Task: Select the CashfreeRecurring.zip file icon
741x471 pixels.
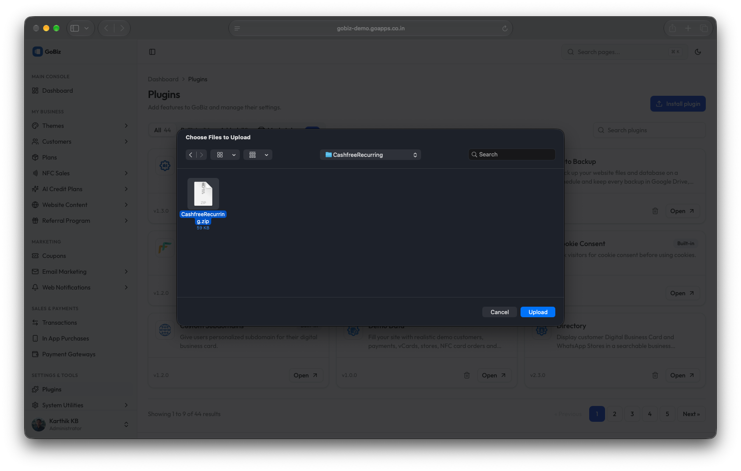Action: pos(203,194)
